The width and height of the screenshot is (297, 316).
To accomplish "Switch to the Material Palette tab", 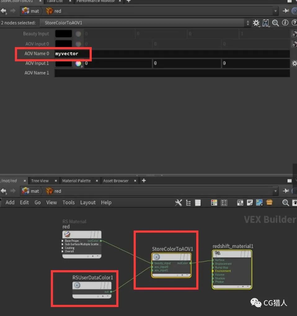I will tap(76, 181).
